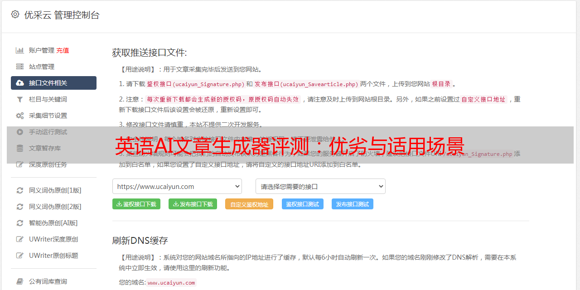
Task: Click the bar chart icon for 账户管理
Action: (20, 50)
